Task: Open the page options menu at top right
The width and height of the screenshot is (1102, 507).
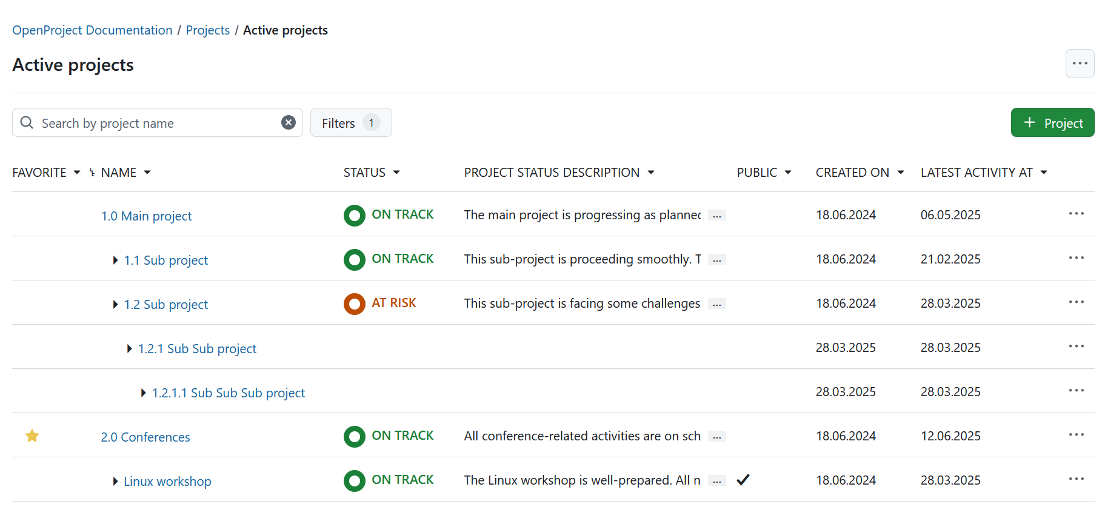Action: (1080, 63)
